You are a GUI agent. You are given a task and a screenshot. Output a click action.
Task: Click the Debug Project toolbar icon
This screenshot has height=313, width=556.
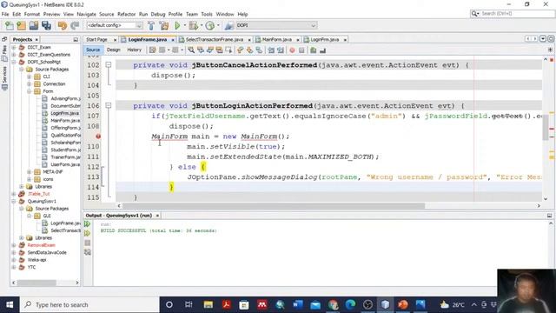click(193, 25)
